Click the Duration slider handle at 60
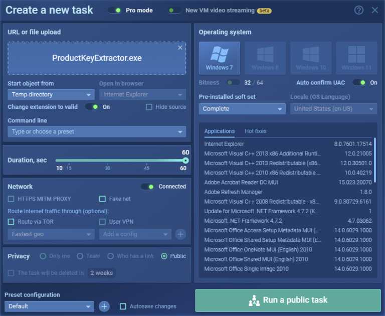The image size is (385, 316). click(185, 161)
